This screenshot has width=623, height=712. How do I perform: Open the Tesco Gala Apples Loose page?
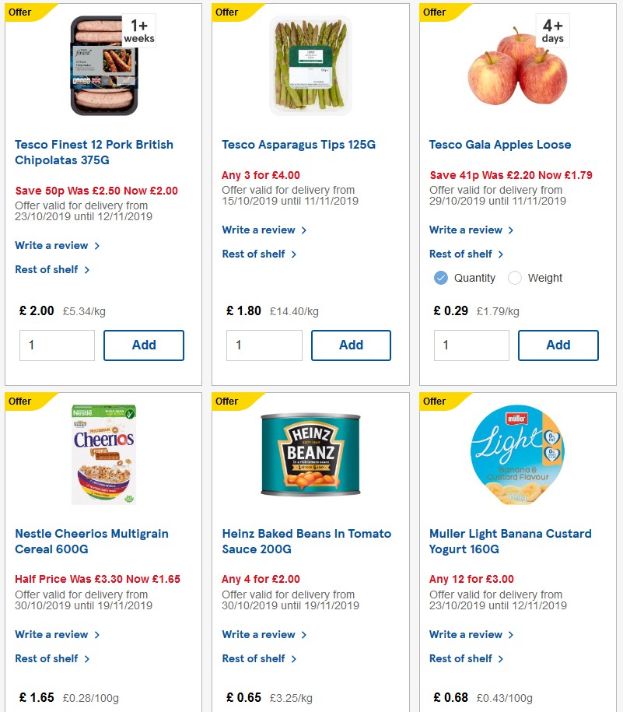pos(500,145)
